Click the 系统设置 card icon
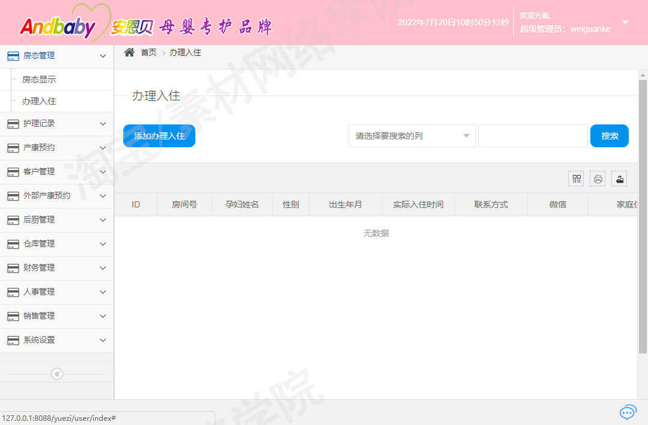Image resolution: width=648 pixels, height=425 pixels. (x=13, y=340)
